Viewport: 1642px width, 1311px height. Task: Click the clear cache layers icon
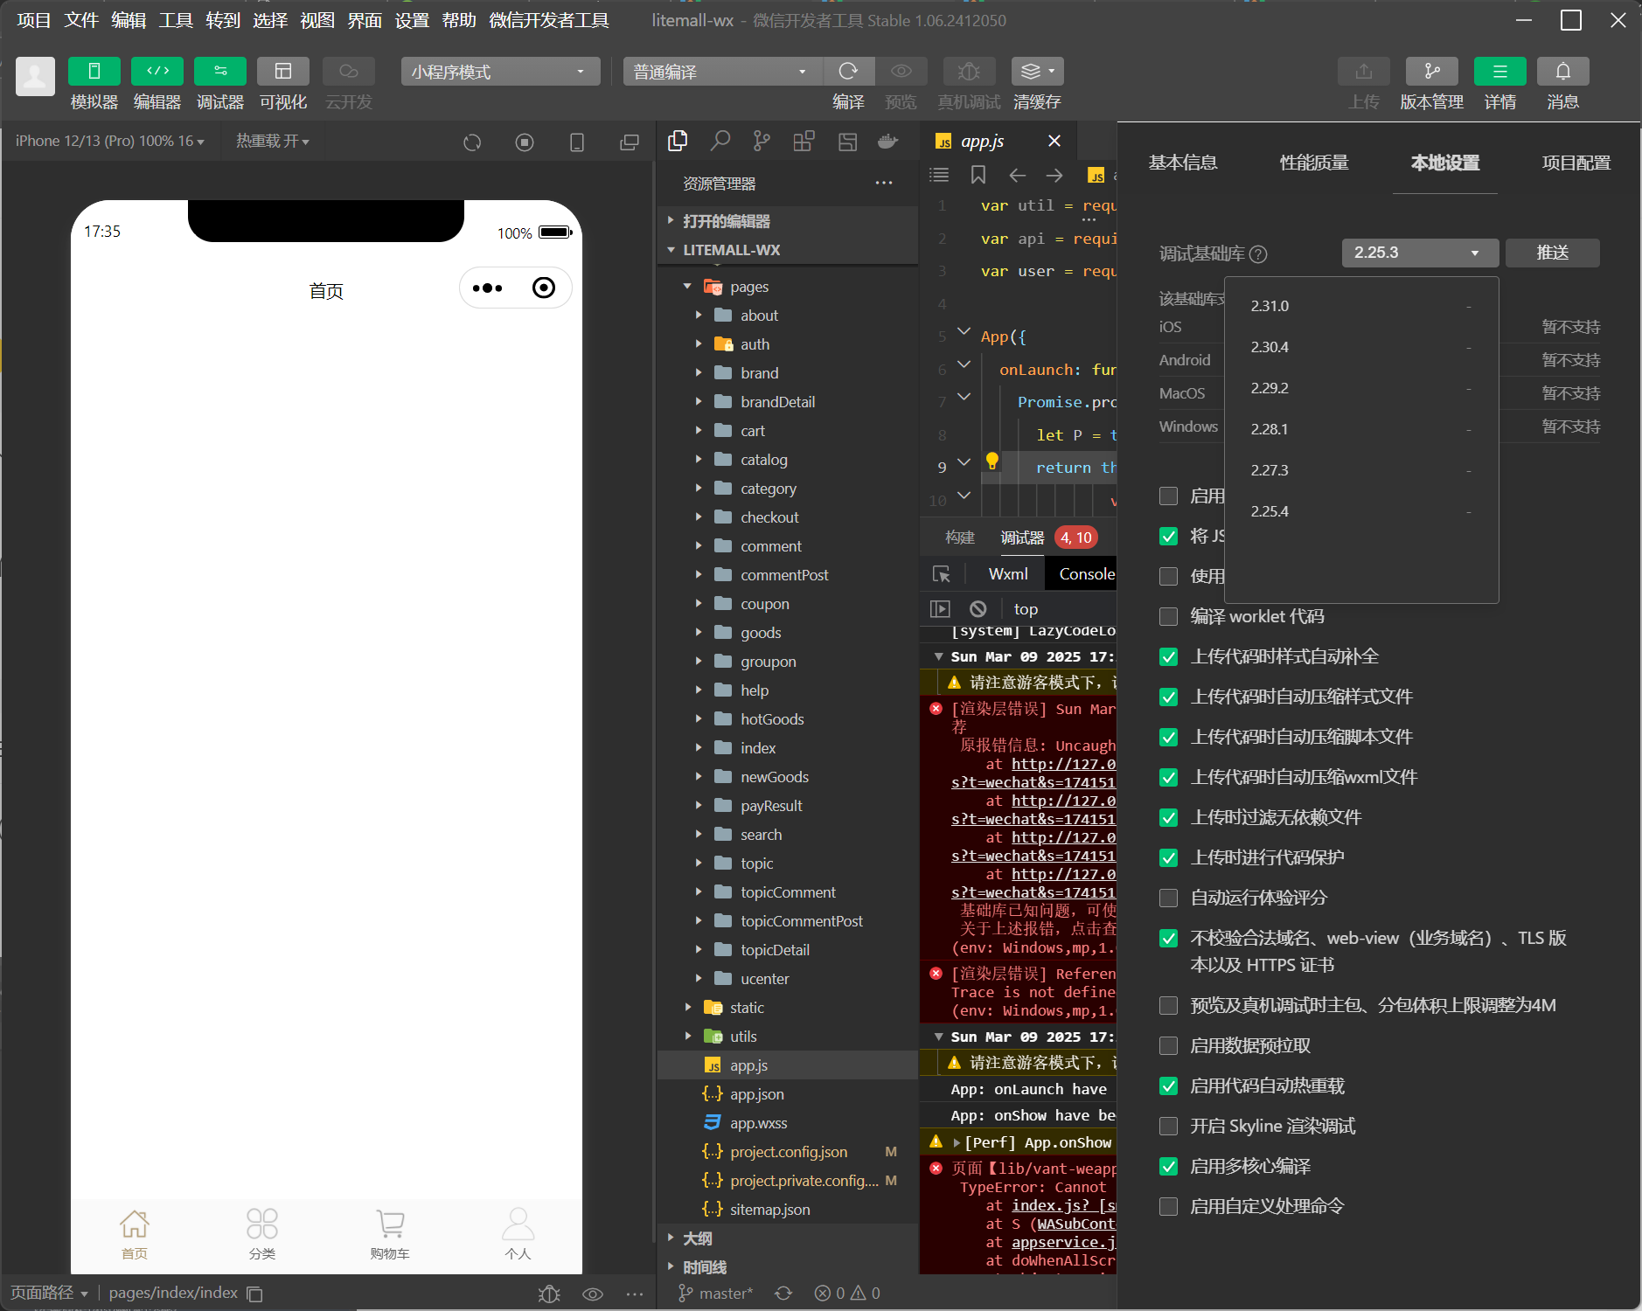point(1038,72)
